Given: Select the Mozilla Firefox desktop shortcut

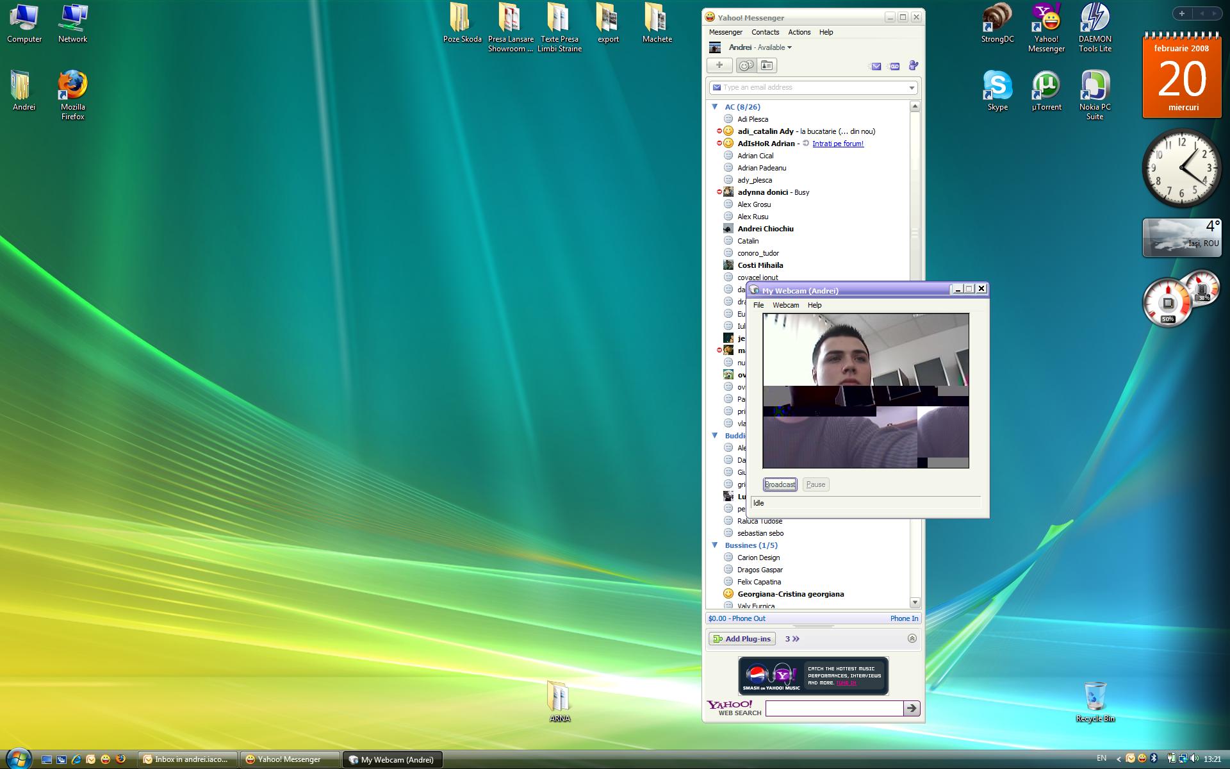Looking at the screenshot, I should 73,95.
